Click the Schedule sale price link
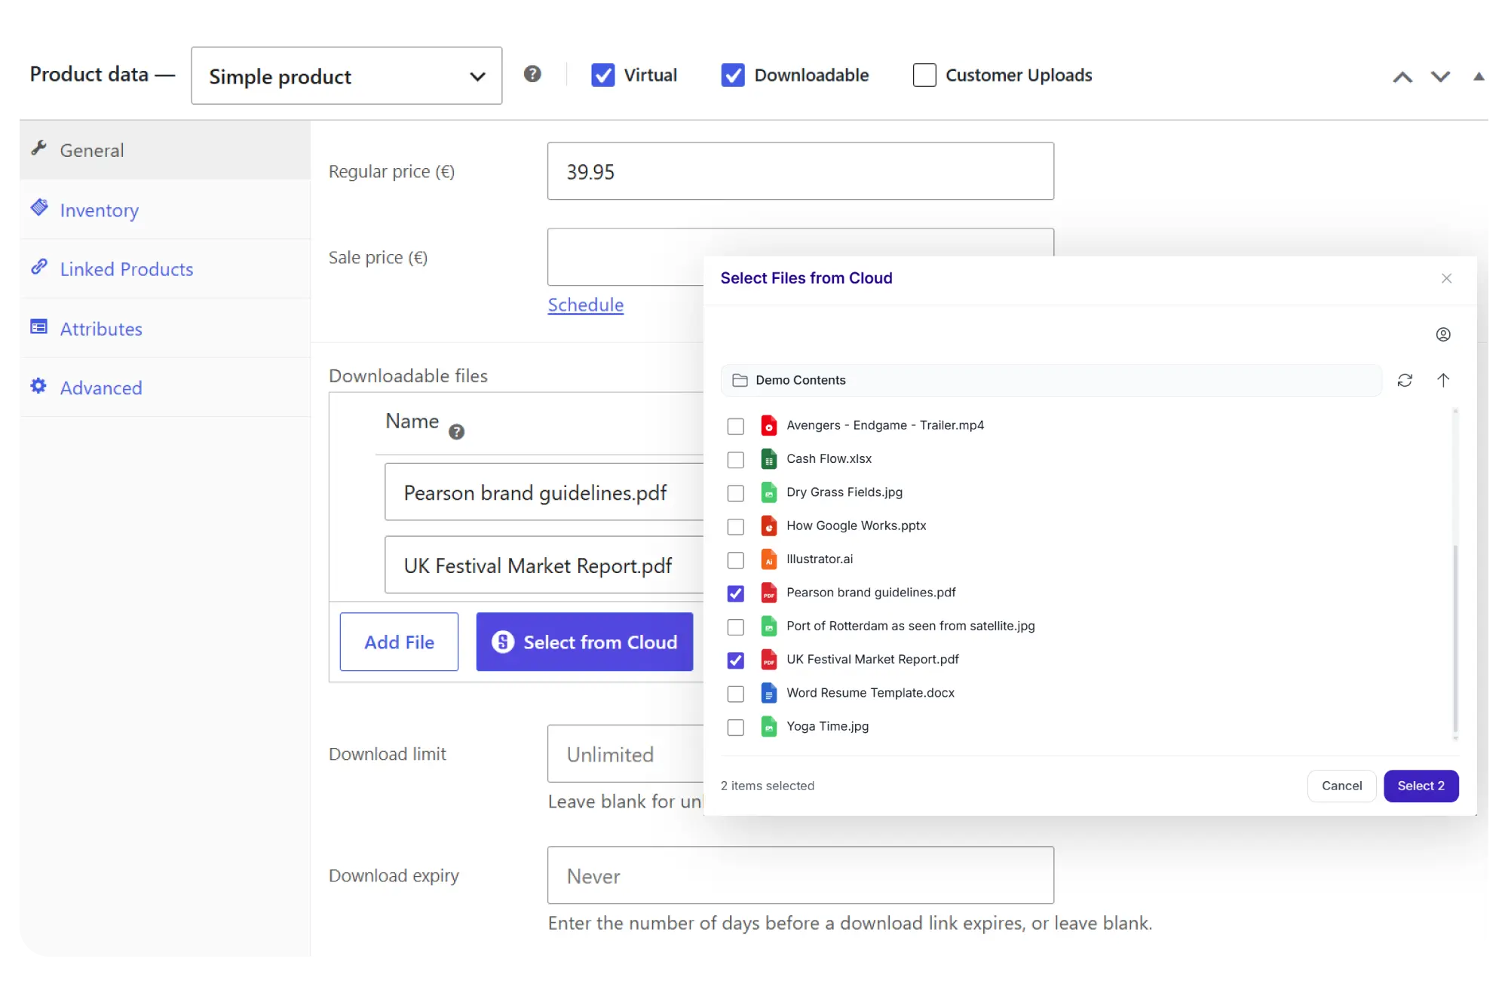The width and height of the screenshot is (1508, 996). click(586, 305)
